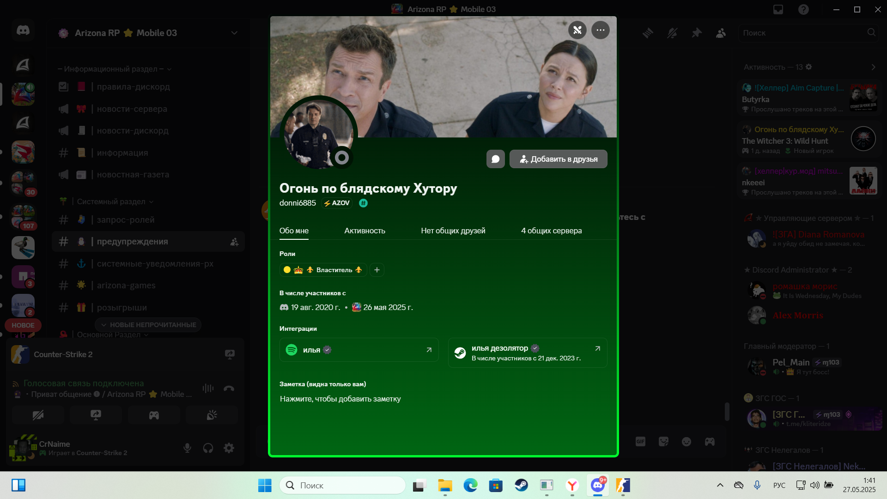Open правила-дискорд channel
The height and width of the screenshot is (499, 887).
pos(148,86)
